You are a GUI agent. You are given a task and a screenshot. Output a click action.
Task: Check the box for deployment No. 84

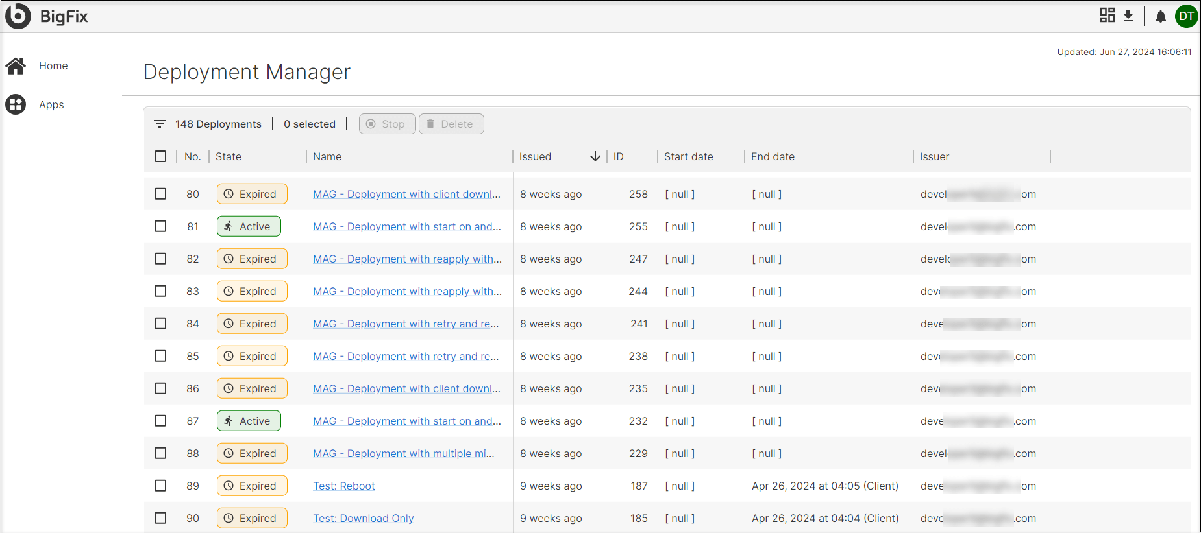pyautogui.click(x=160, y=324)
